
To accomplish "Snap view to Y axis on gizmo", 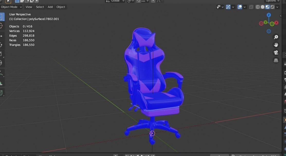I will (x=265, y=22).
